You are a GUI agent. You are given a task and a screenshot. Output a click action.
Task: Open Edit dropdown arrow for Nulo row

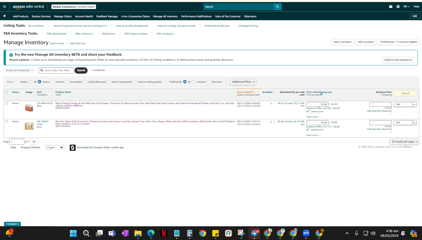pyautogui.click(x=414, y=104)
